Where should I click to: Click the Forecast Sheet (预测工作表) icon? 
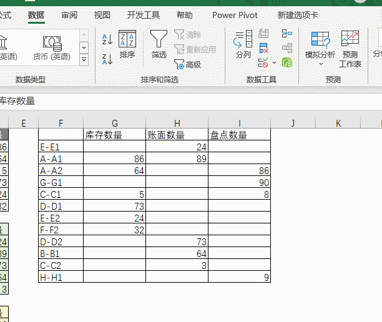[350, 49]
